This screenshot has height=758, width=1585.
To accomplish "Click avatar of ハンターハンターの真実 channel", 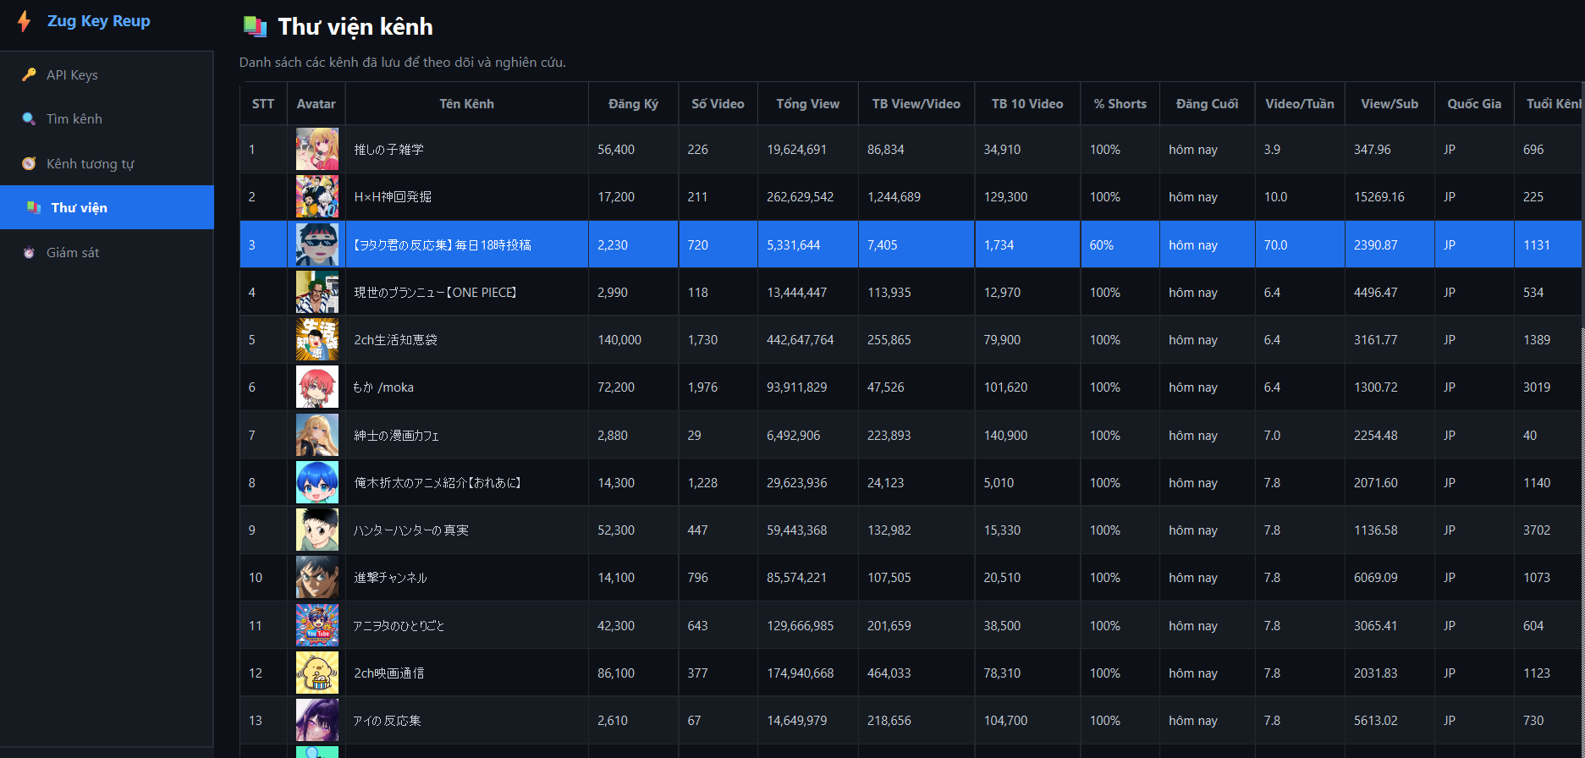I will (317, 530).
